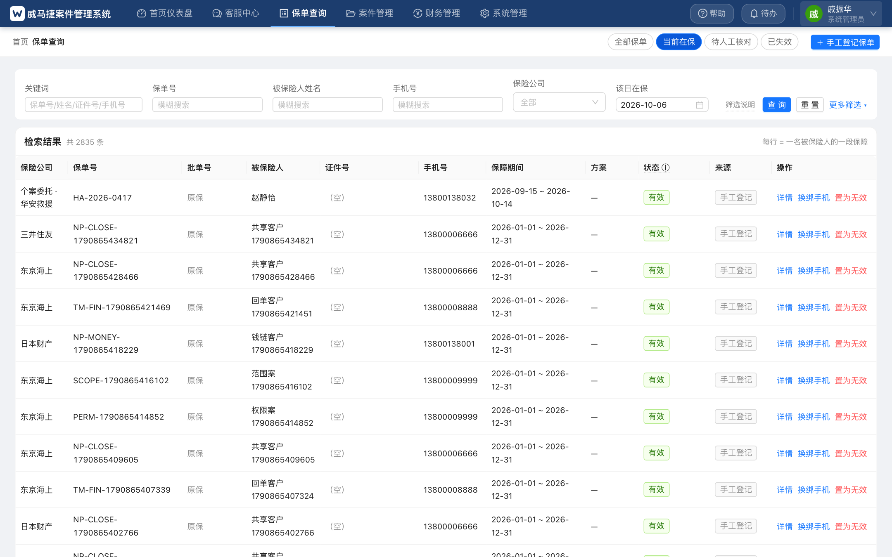Open the 保险公司 dropdown

pyautogui.click(x=559, y=102)
